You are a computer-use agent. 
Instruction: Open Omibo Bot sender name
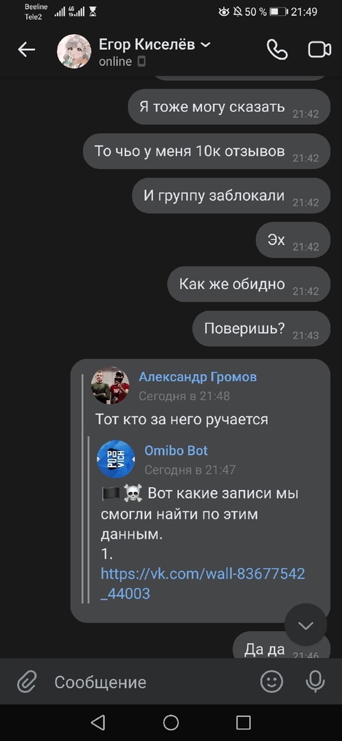click(x=176, y=450)
